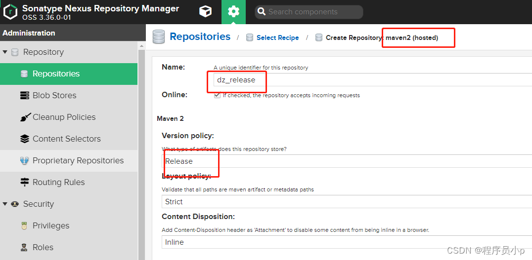Screen dimensions: 532x260
Task: Click the Nexus hexagon logo icon
Action: 10,12
